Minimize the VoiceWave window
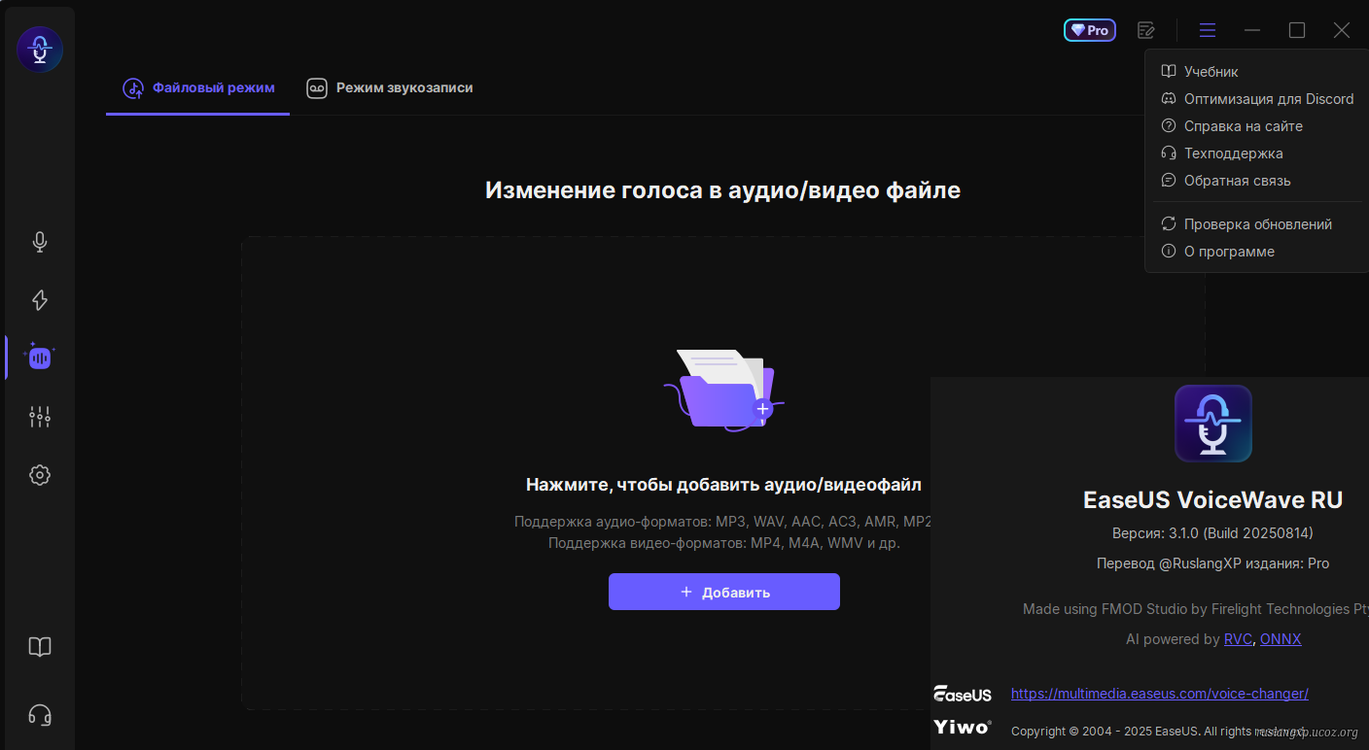 point(1252,30)
